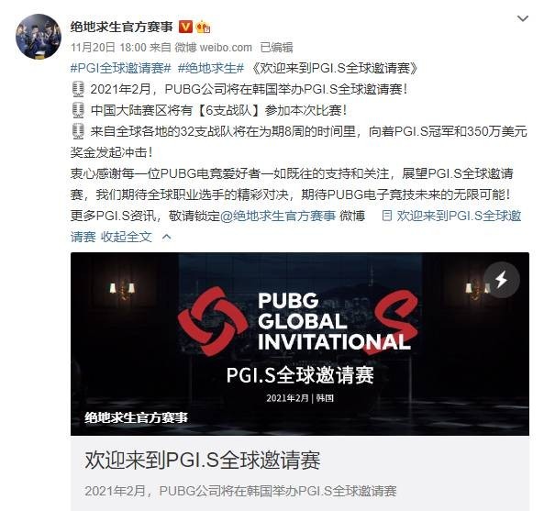Click the upward caret beside 收起全文
This screenshot has width=544, height=511.
167,237
